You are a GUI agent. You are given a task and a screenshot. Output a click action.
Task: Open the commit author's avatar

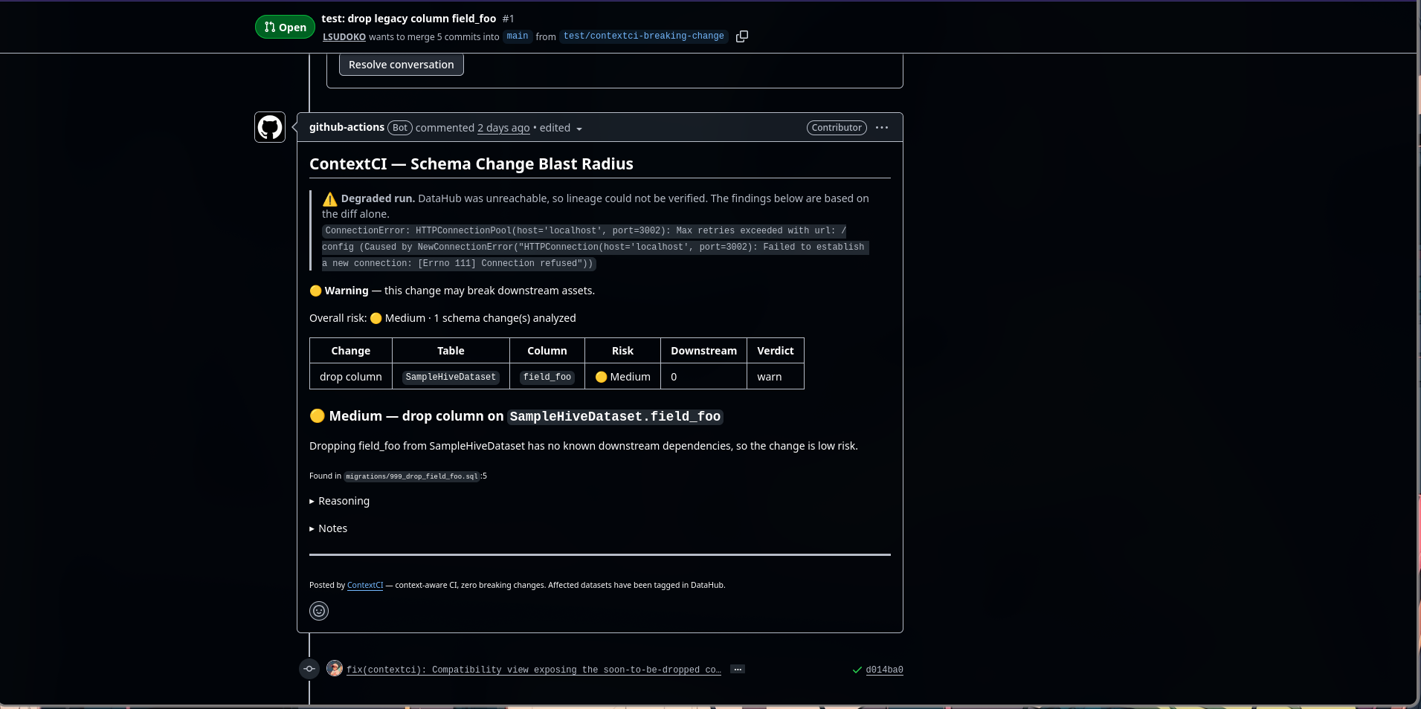pos(335,668)
